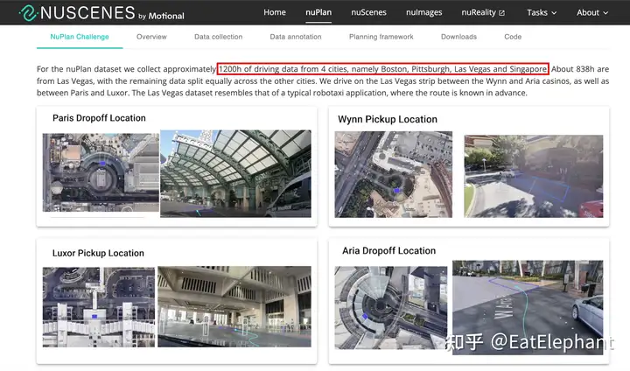The height and width of the screenshot is (371, 630).
Task: Click the 'by Motional' brand text
Action: pos(161,16)
